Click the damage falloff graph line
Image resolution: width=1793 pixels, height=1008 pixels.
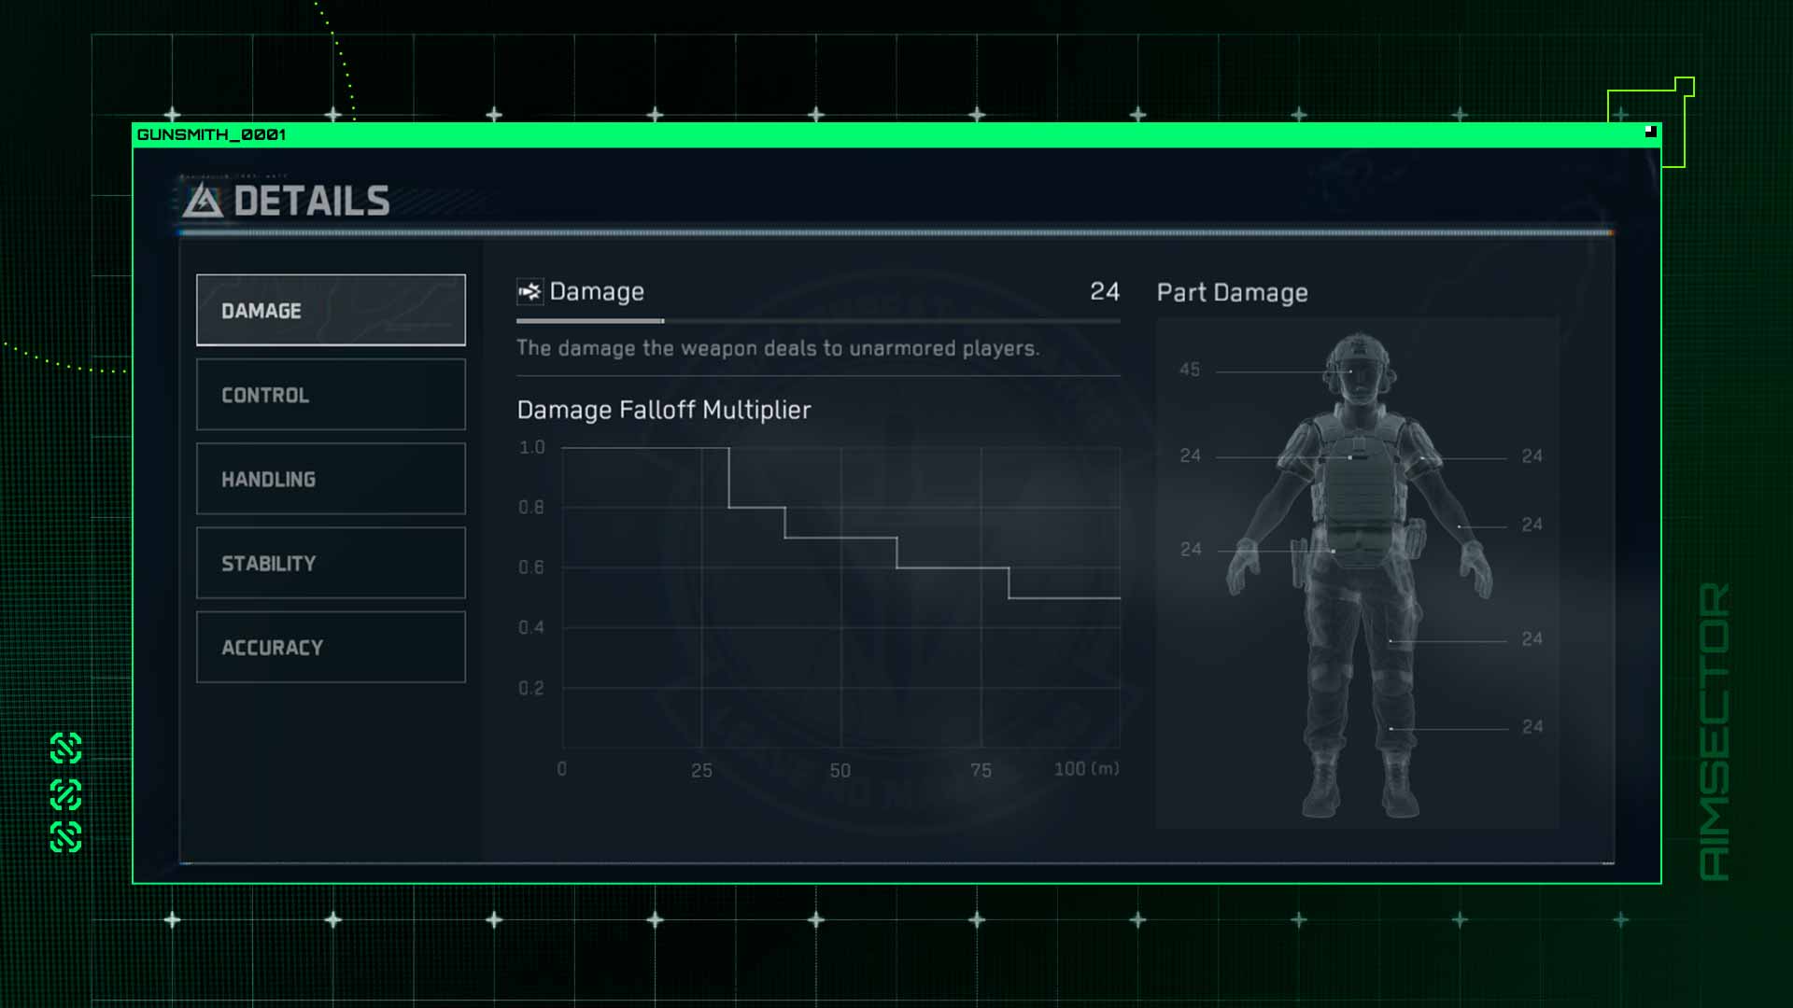click(x=840, y=523)
